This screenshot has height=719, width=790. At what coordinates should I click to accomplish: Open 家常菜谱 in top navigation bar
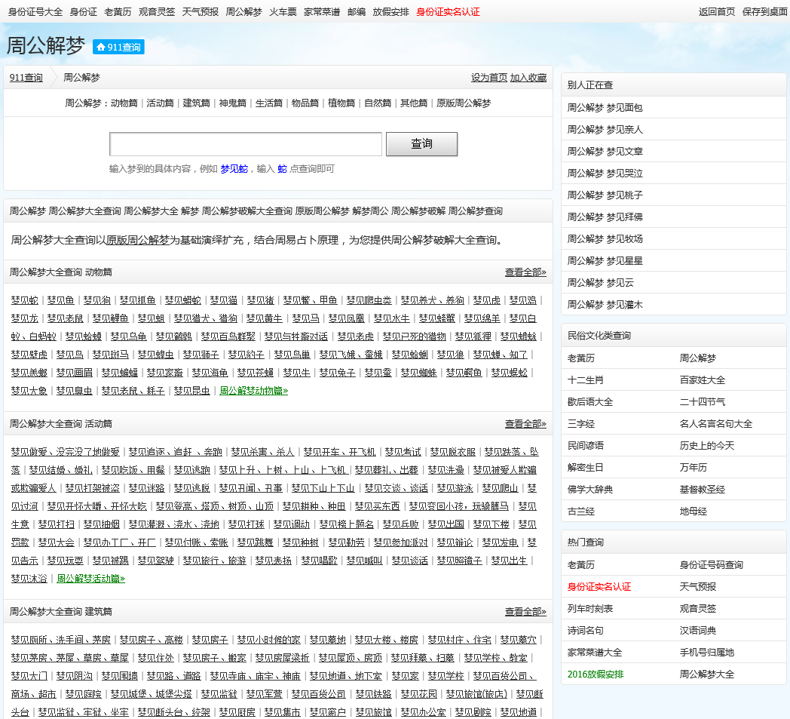pyautogui.click(x=322, y=11)
